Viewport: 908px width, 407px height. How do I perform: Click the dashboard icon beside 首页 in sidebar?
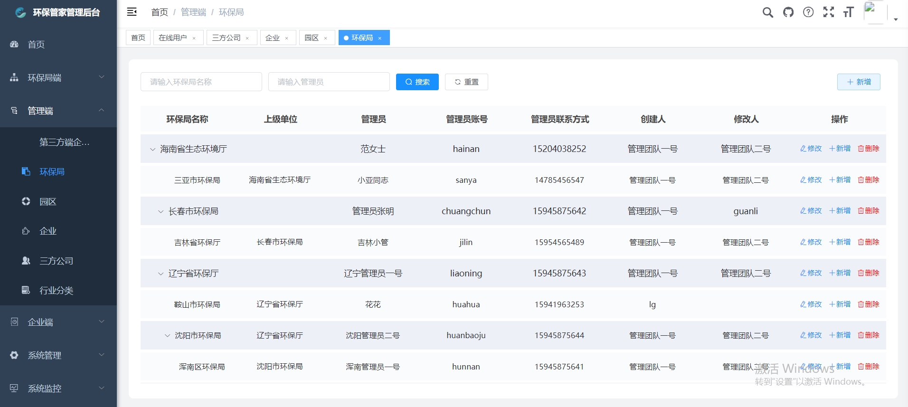click(14, 44)
